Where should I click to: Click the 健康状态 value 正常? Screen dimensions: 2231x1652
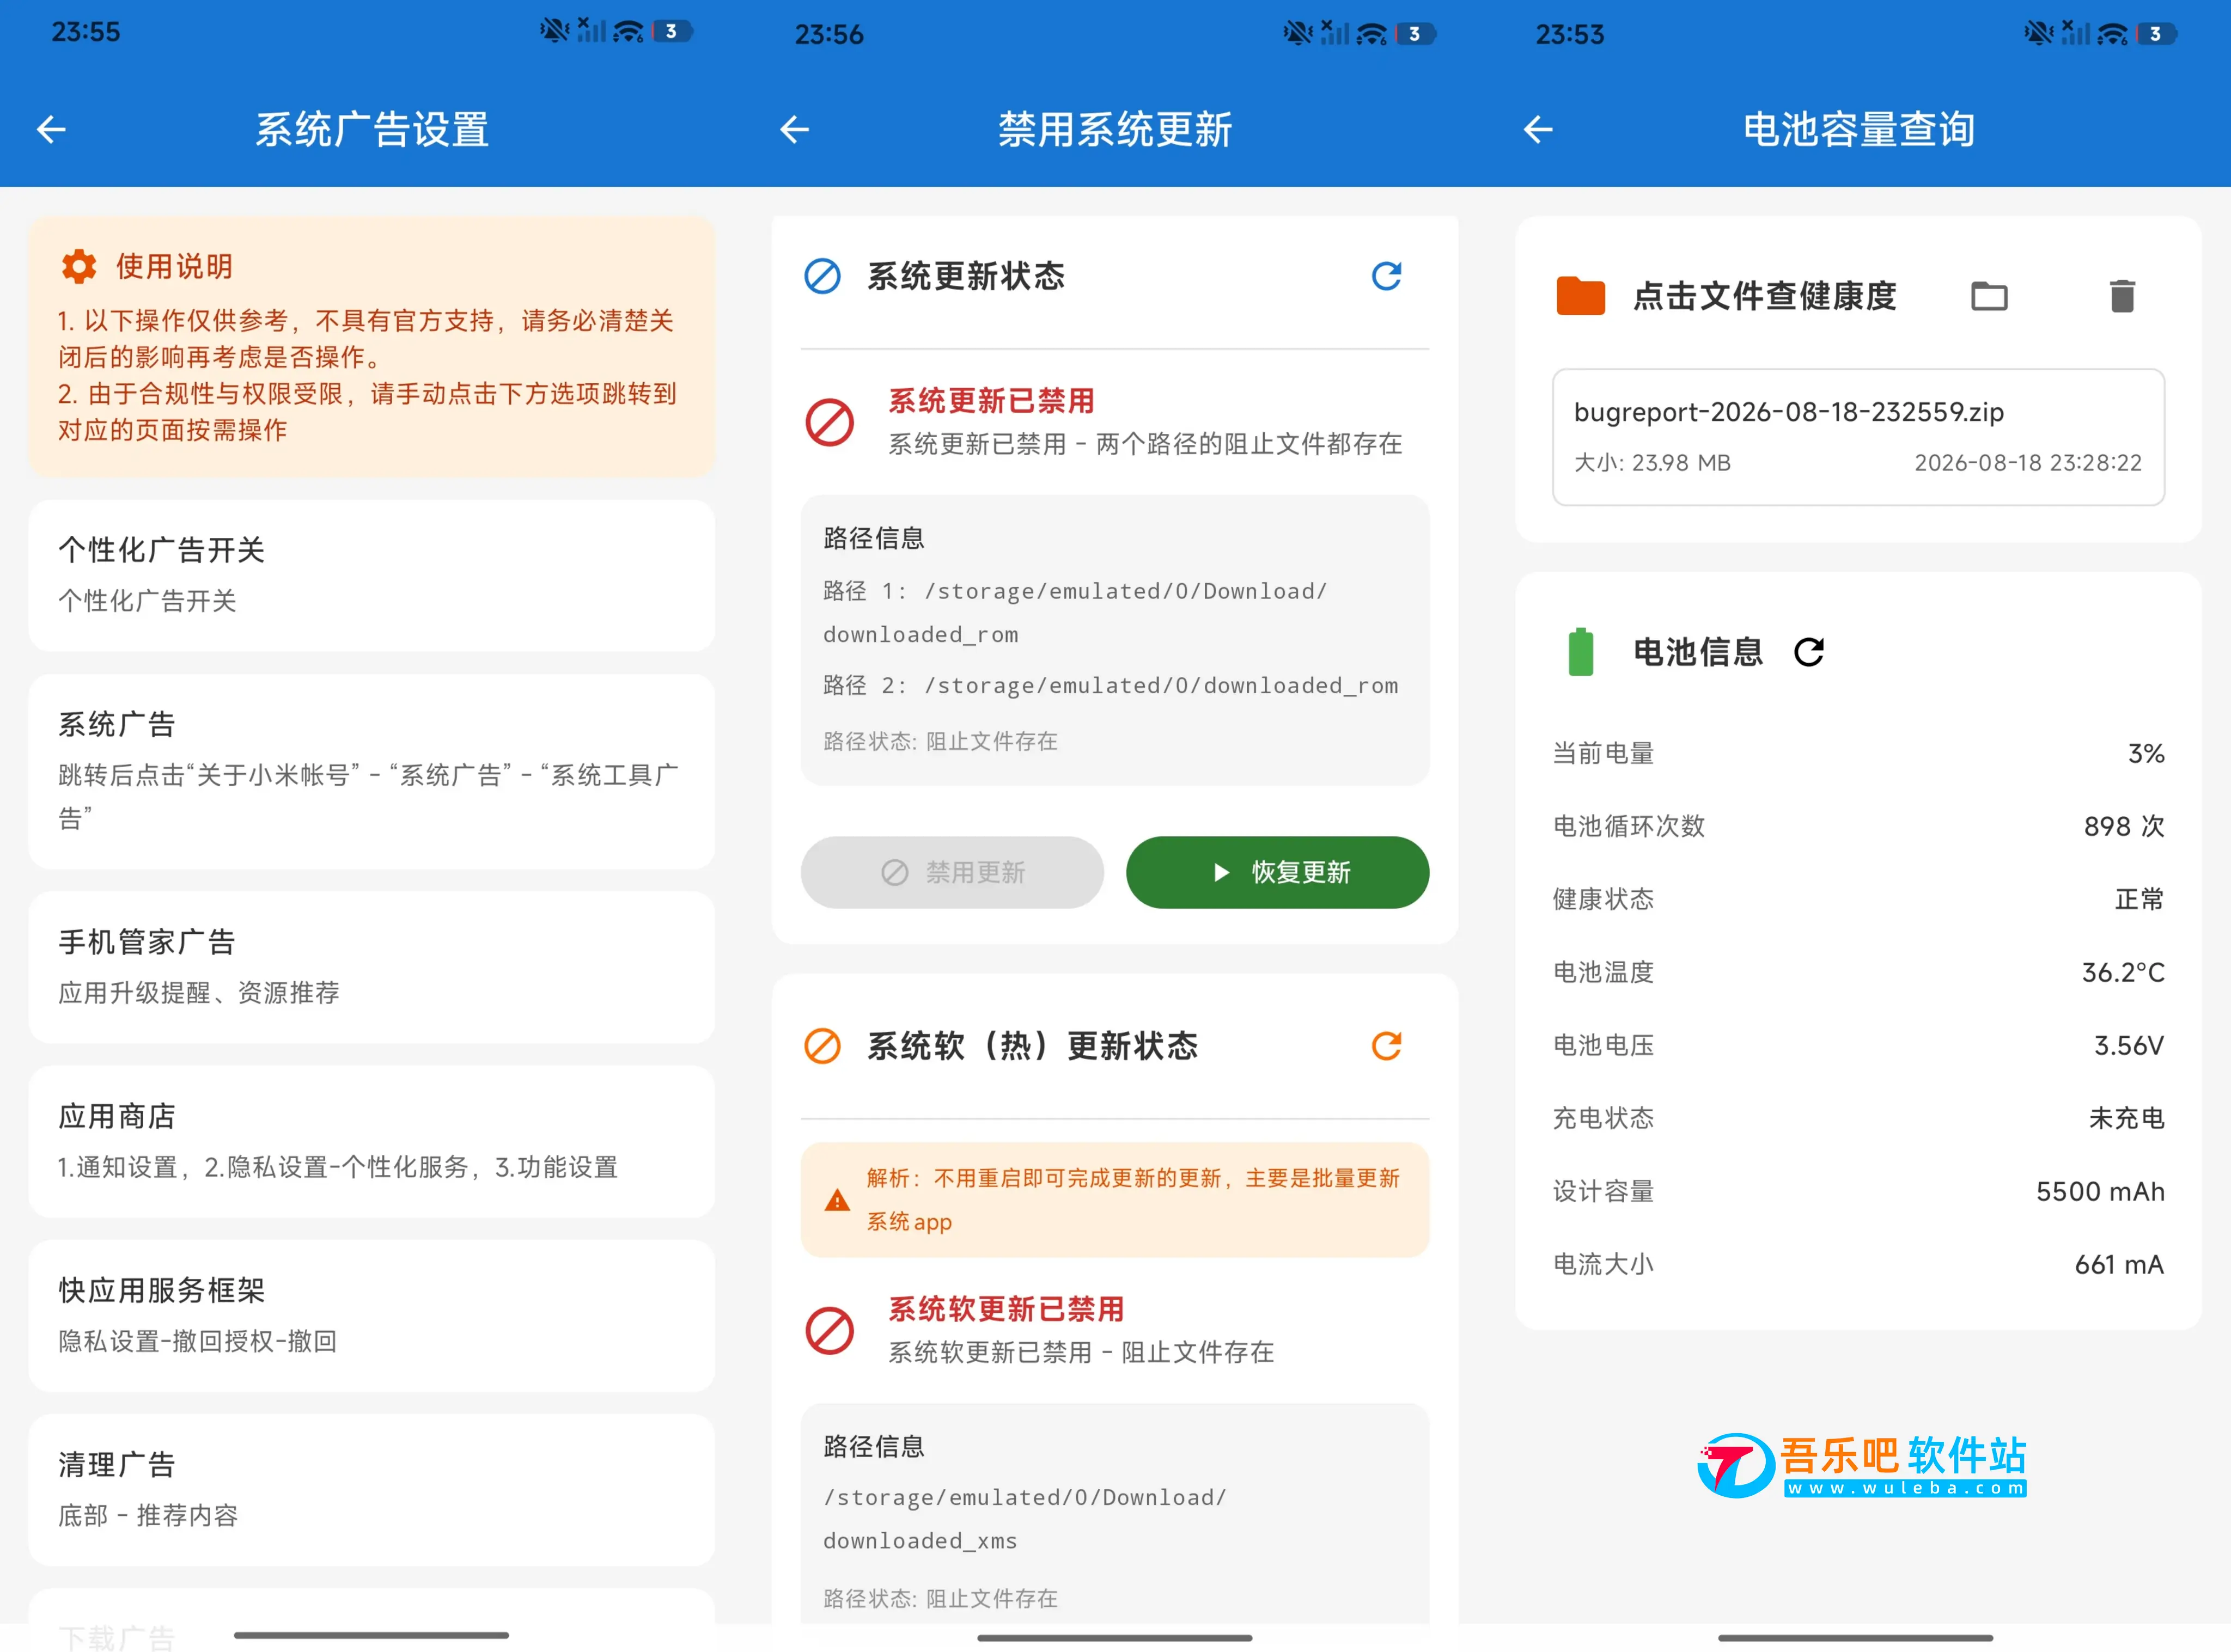2139,899
